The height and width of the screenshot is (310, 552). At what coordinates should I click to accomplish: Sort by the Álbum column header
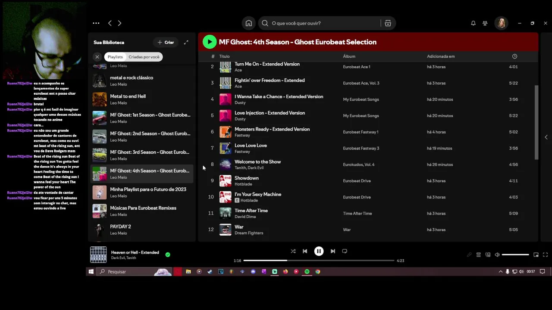[349, 56]
